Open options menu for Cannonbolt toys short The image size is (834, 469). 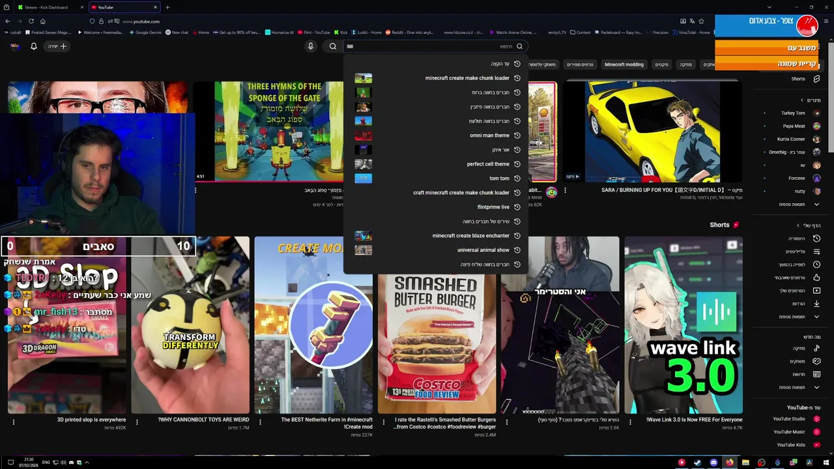coord(137,422)
